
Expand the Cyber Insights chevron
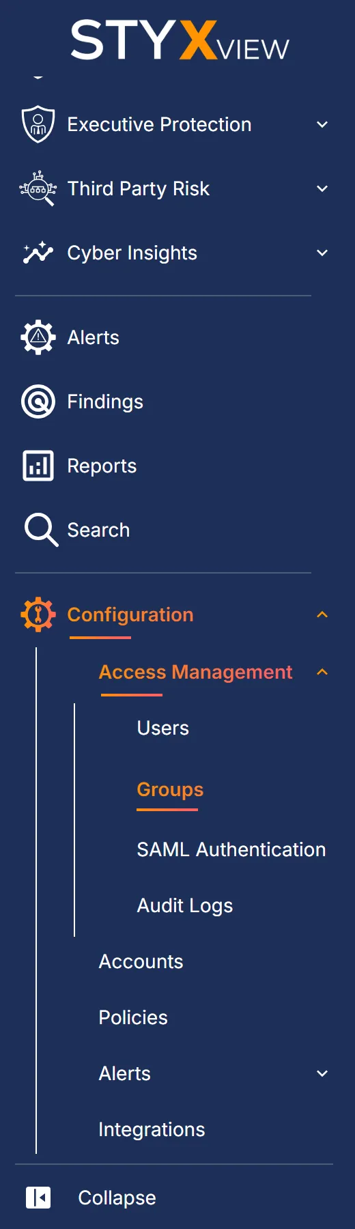pos(322,253)
